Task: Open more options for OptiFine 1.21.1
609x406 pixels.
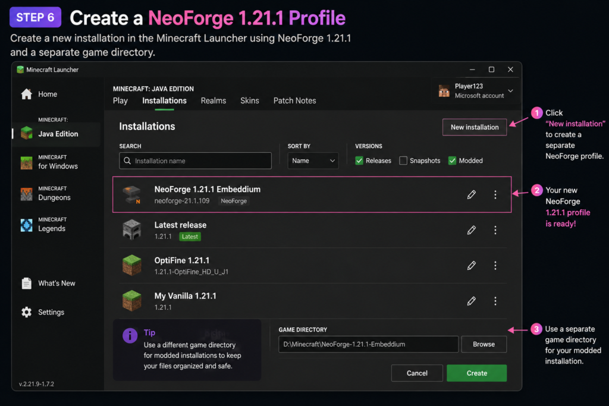Action: [x=495, y=266]
